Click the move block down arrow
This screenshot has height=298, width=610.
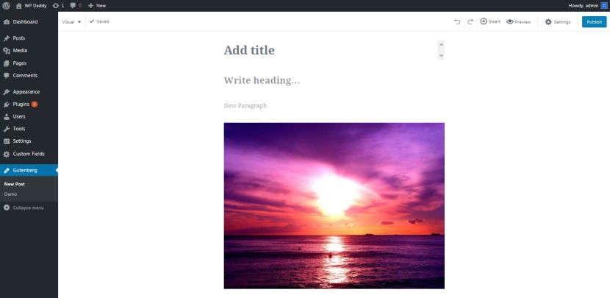(x=441, y=56)
